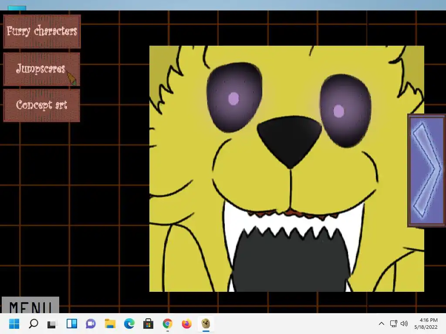Click the yellow bear jumpscare image
The width and height of the screenshot is (446, 334).
(x=287, y=169)
